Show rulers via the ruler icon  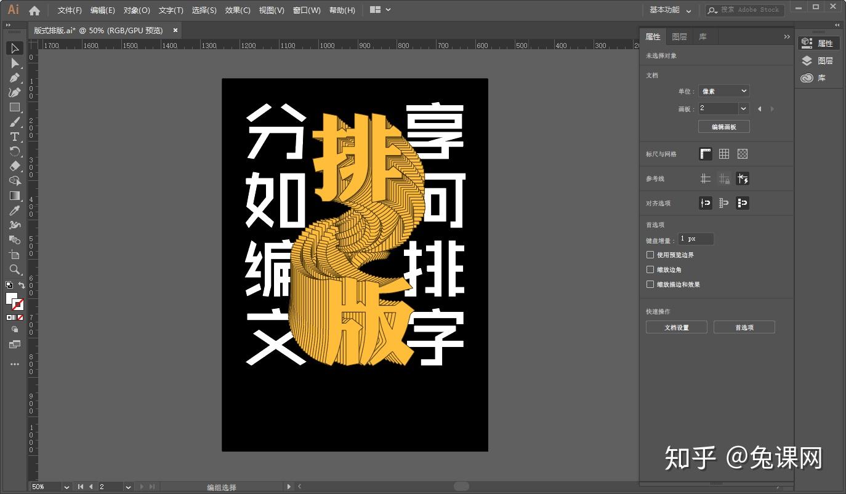pos(706,153)
